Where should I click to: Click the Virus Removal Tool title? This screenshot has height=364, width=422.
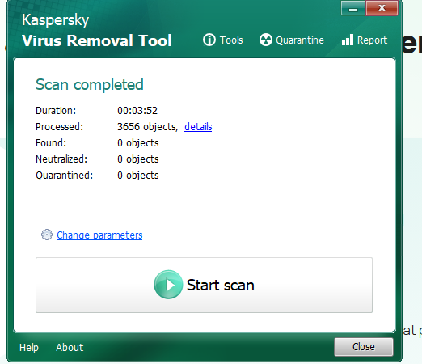click(x=97, y=40)
